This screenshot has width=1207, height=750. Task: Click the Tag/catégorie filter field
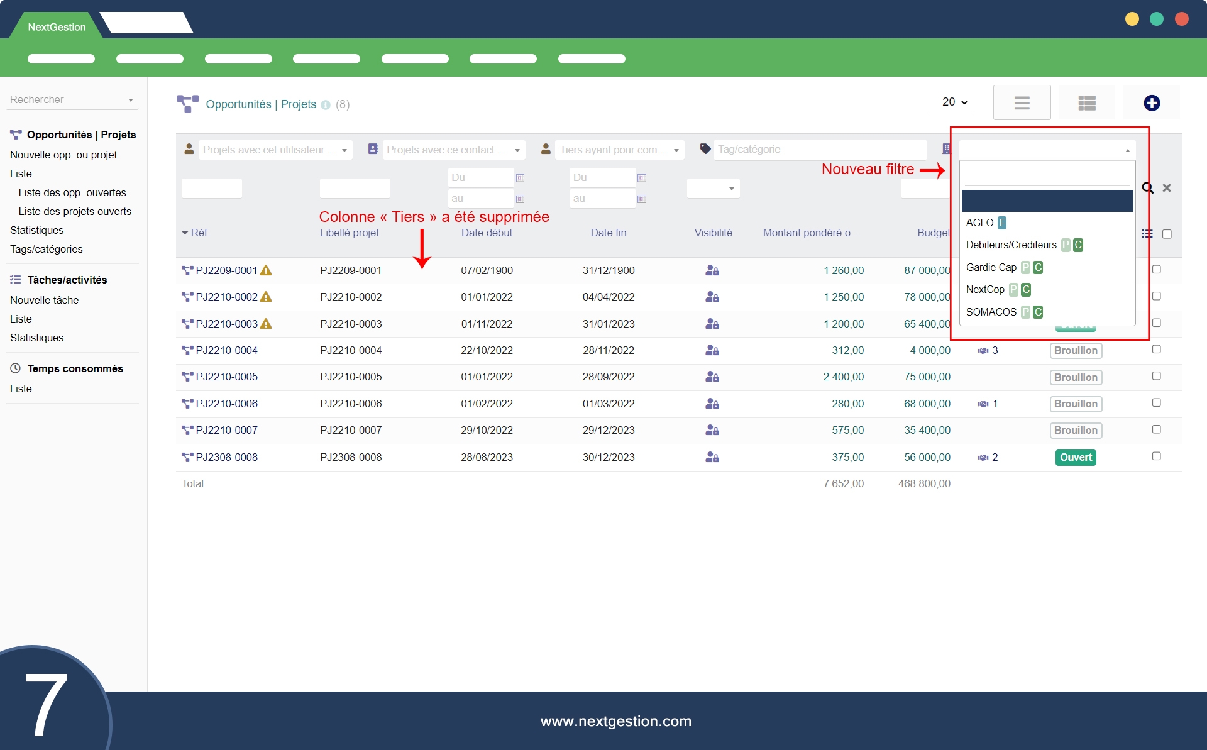818,150
